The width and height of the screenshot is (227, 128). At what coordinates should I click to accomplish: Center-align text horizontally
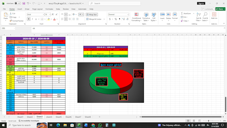click(x=66, y=19)
